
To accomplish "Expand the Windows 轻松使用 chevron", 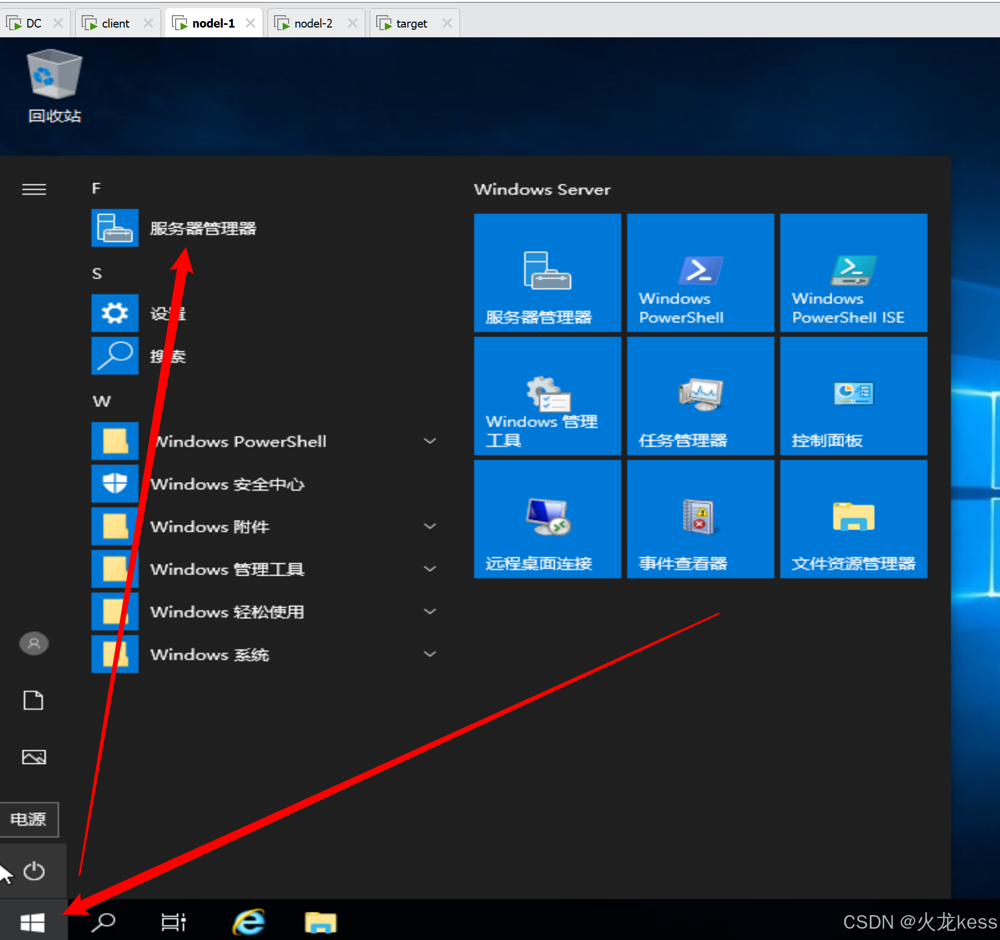I will (430, 612).
